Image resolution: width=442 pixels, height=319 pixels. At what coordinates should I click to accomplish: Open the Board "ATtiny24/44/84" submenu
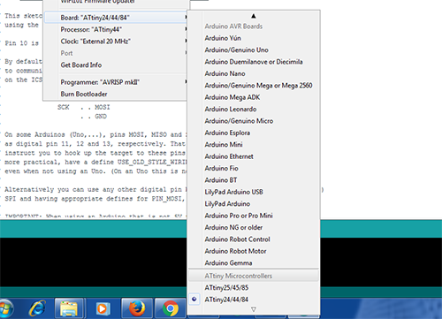[116, 18]
